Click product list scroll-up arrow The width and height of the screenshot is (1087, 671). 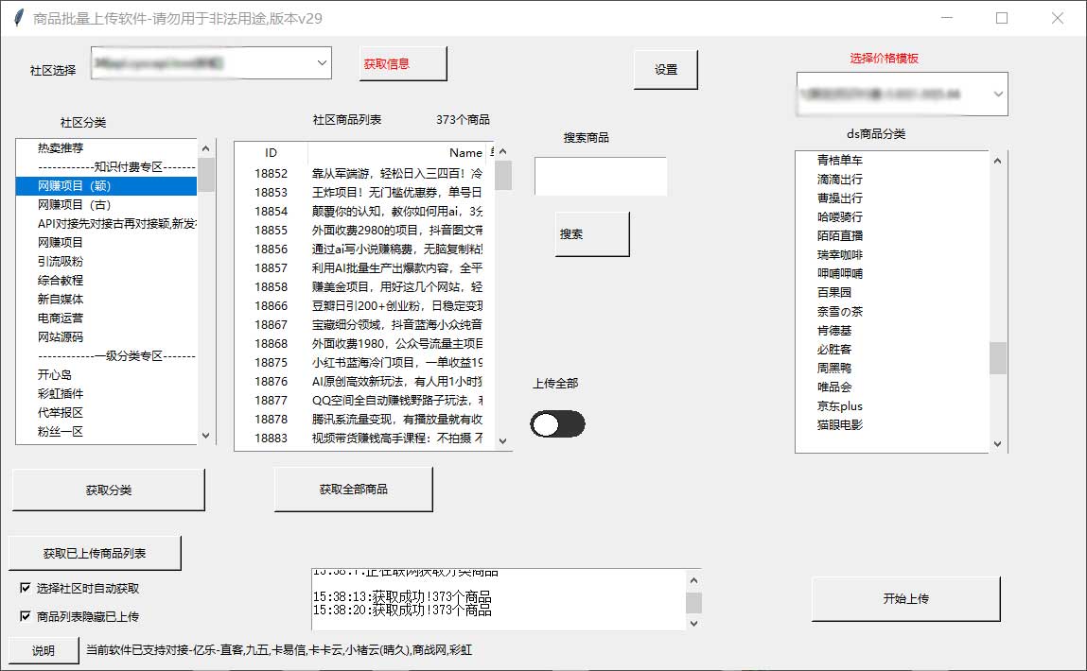click(x=503, y=151)
